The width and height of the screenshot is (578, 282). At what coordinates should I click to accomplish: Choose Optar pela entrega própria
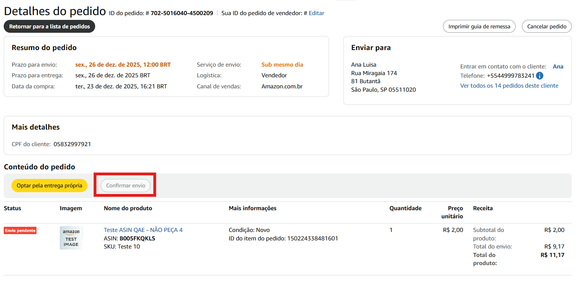[49, 186]
